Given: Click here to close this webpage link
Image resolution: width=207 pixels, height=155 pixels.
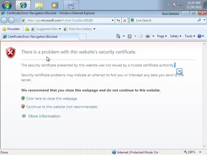Looking at the screenshot, I should point(52,99).
